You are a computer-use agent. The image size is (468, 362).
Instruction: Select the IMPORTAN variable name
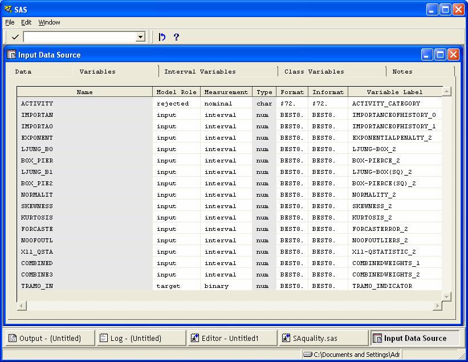click(37, 115)
